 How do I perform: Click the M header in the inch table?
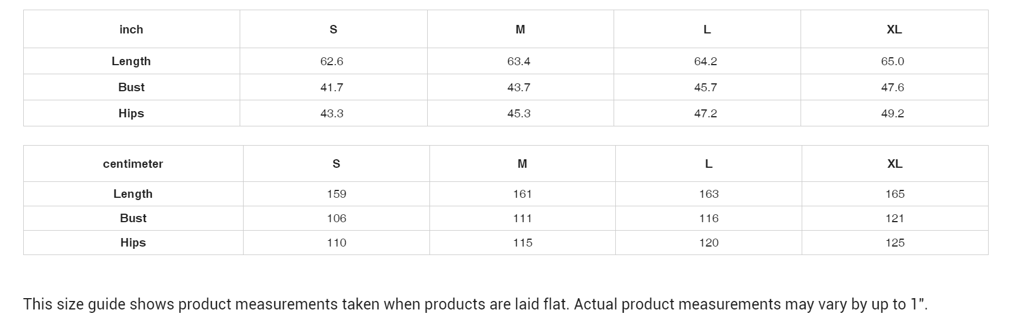pyautogui.click(x=520, y=29)
